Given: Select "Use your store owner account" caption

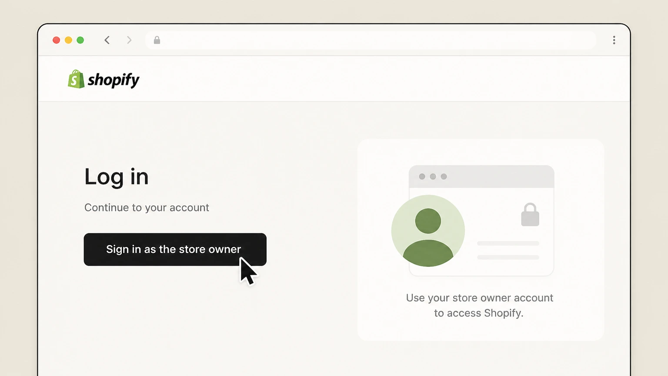Looking at the screenshot, I should click(480, 298).
